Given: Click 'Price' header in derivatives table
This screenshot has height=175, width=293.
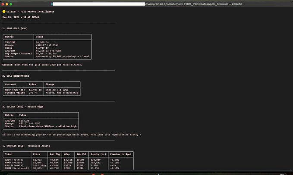Looking at the screenshot, I should click(32, 84).
